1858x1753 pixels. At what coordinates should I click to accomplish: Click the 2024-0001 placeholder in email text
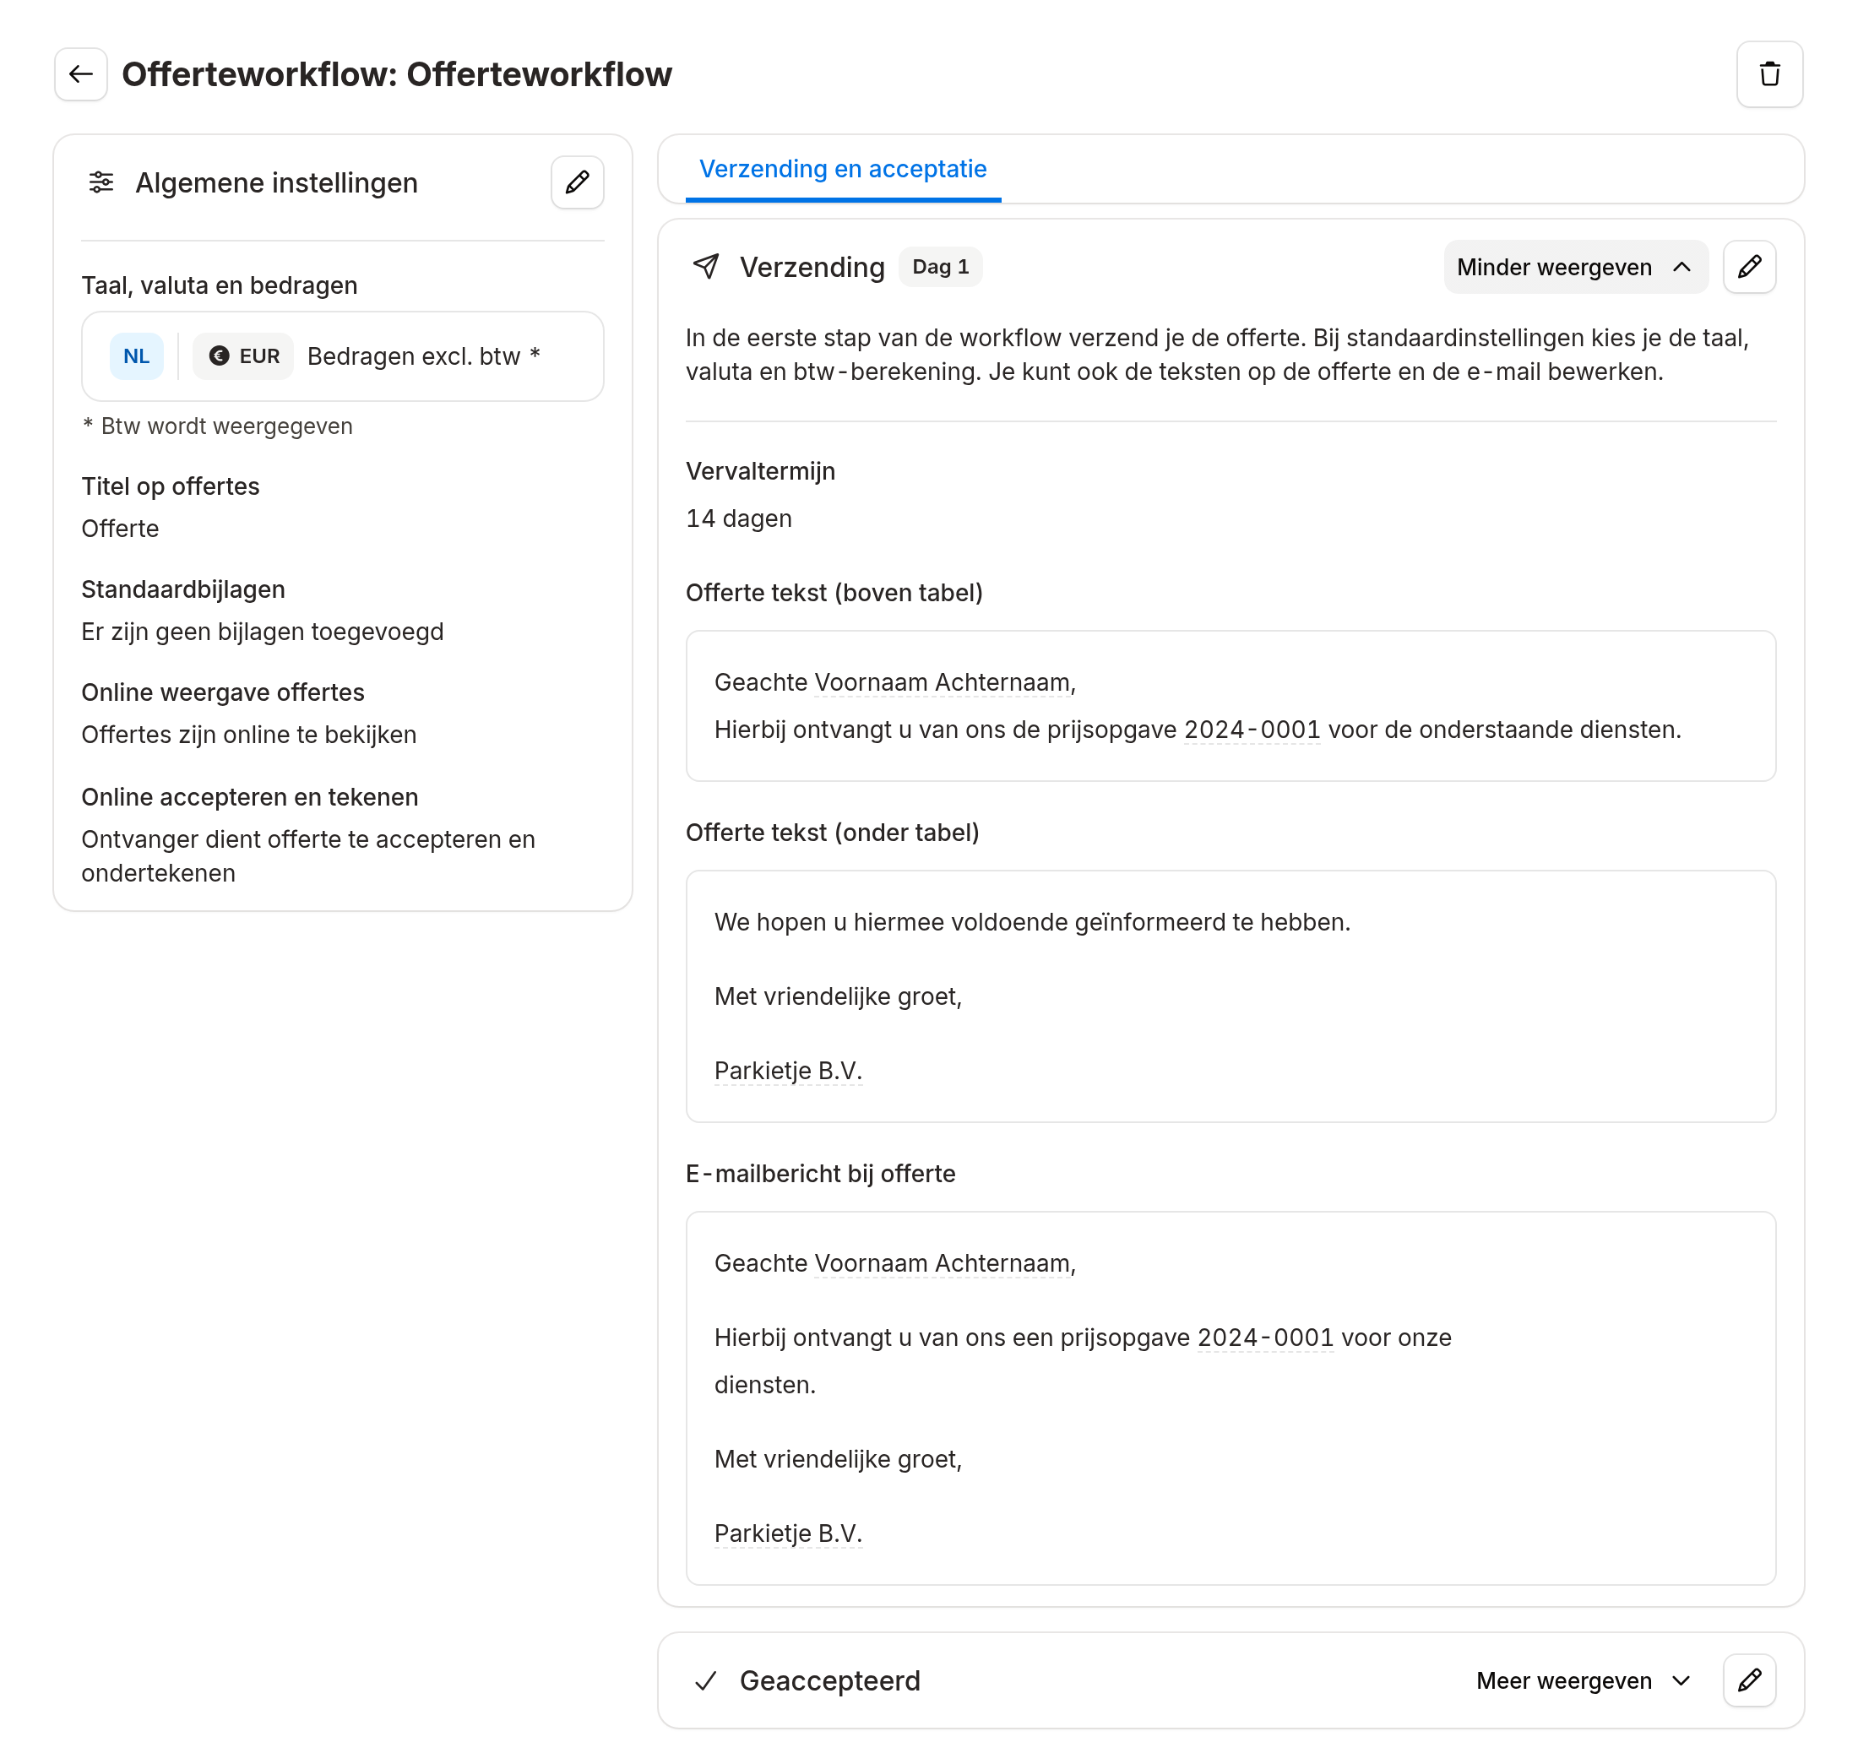pyautogui.click(x=1264, y=1338)
